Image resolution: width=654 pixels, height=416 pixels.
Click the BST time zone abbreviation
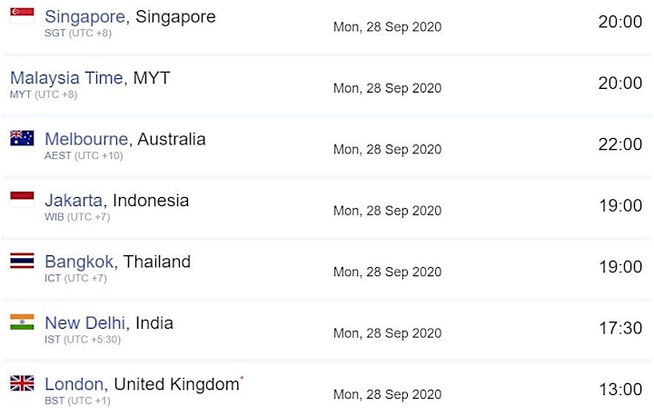(54, 401)
